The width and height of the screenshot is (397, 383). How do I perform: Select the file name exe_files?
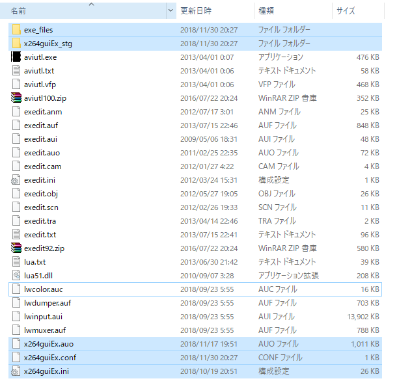[38, 30]
